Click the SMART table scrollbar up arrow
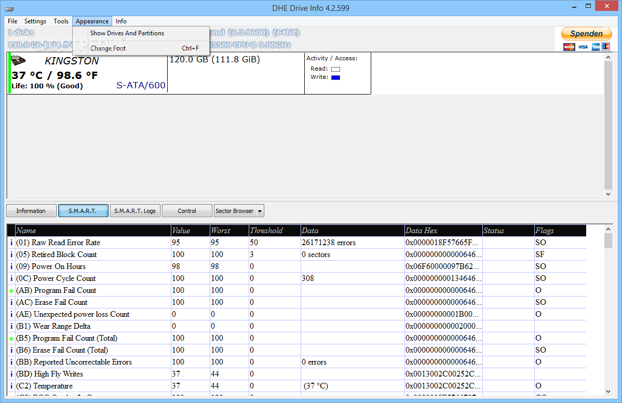Viewport: 622px width, 403px height. (608, 229)
